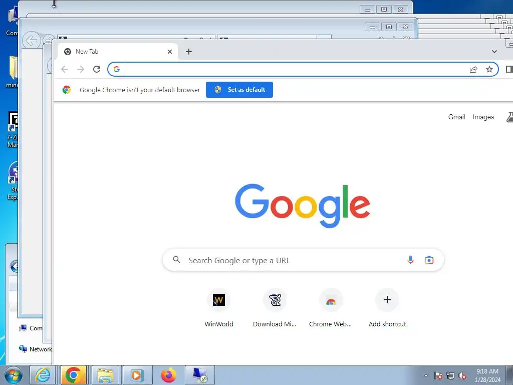This screenshot has height=385, width=513.
Task: Open the WinWorld shortcut
Action: coord(219,307)
